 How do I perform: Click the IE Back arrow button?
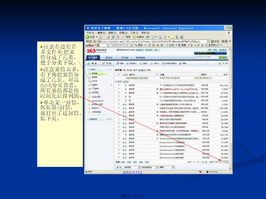click(87, 37)
